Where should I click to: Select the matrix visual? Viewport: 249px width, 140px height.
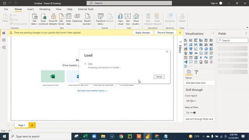[x=196, y=58]
